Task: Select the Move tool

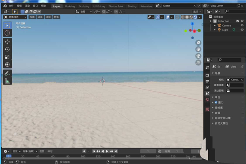Action: [x=7, y=42]
